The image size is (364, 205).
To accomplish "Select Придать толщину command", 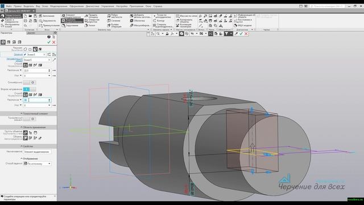I will tap(92, 16).
